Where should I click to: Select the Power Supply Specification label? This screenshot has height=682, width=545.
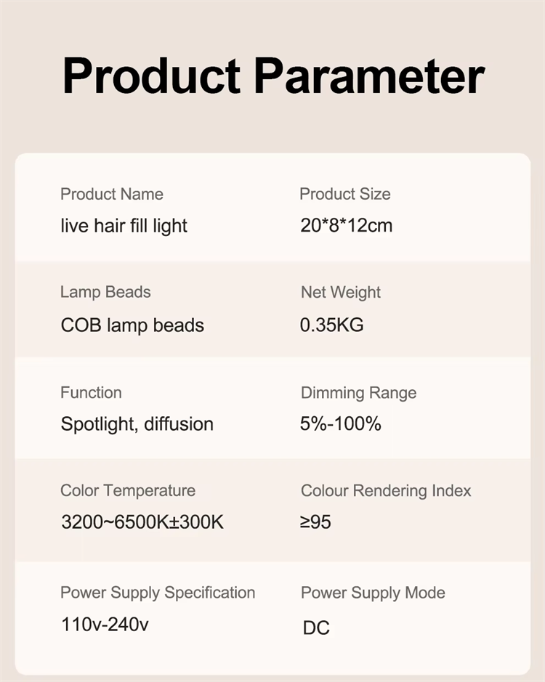point(158,593)
